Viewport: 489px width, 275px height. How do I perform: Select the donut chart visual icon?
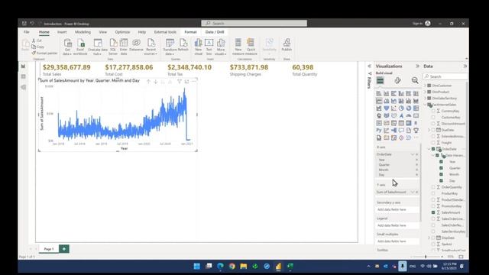coord(409,108)
